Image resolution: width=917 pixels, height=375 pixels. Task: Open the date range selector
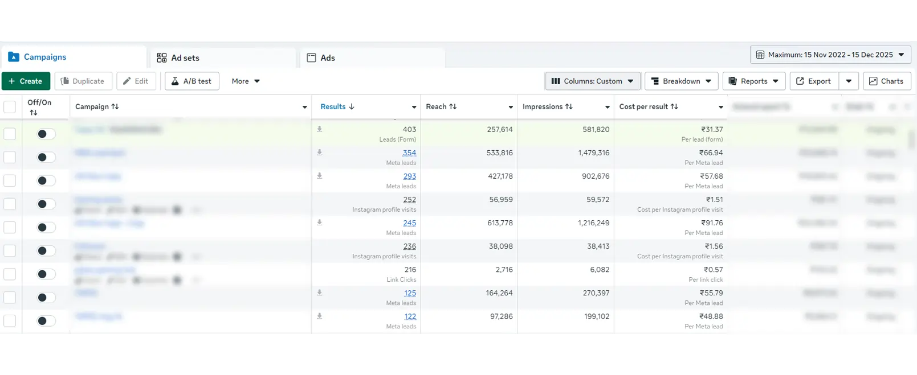pos(830,55)
